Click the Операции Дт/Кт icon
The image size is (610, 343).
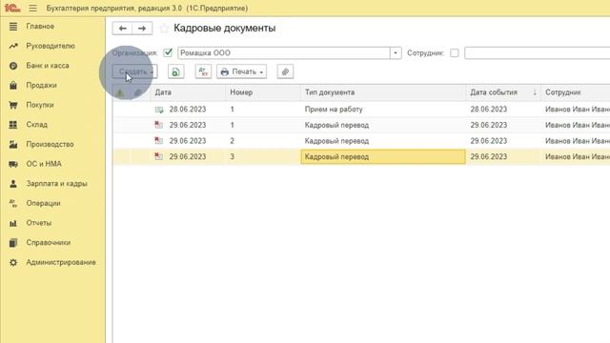pyautogui.click(x=13, y=203)
